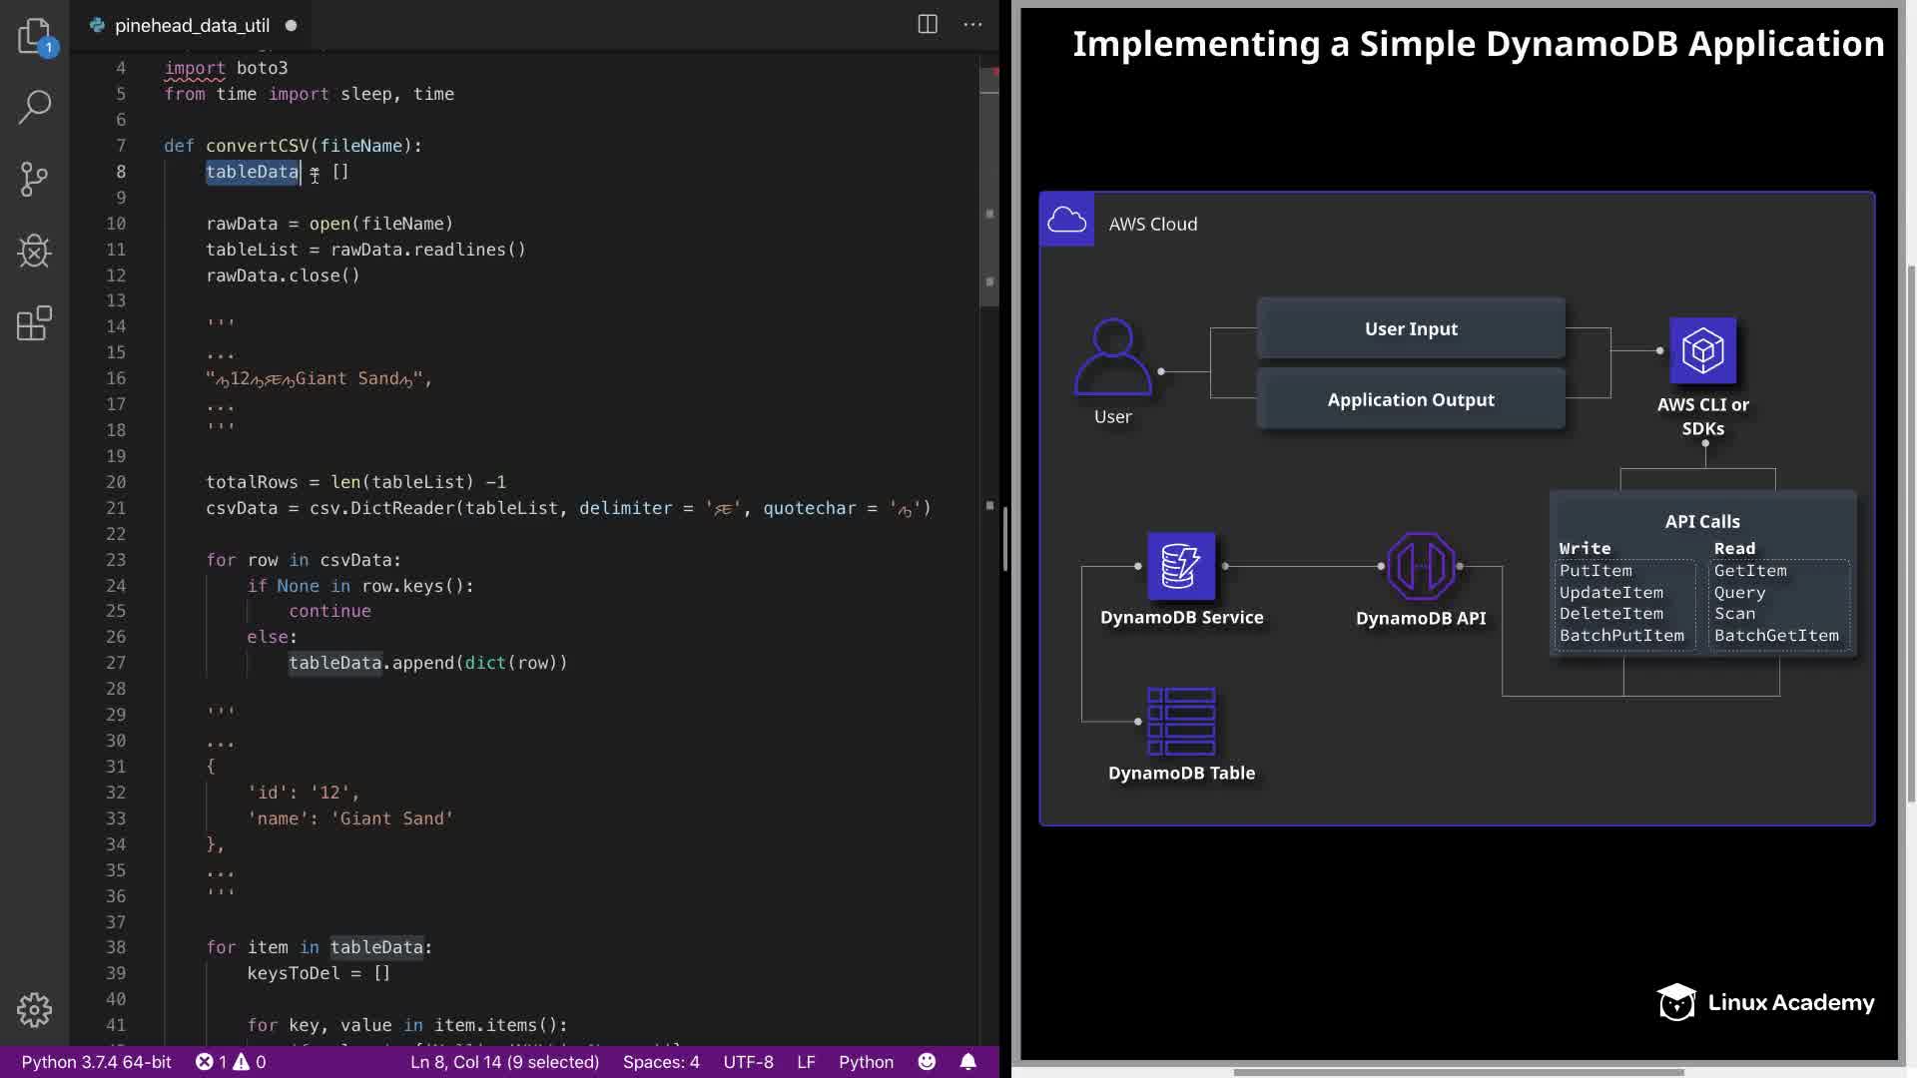Click the split editor icon
Viewport: 1917px width, 1078px height.
(x=928, y=25)
